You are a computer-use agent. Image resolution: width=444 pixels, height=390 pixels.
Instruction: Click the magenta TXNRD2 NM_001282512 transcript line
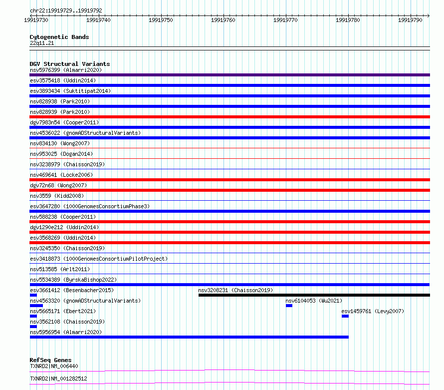pyautogui.click(x=229, y=383)
